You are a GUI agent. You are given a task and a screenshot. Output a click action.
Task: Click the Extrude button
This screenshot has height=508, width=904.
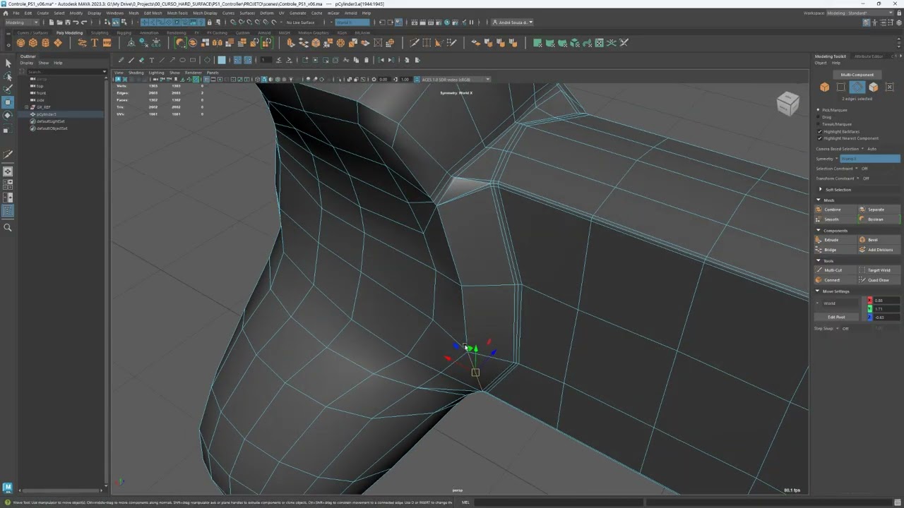[835, 240]
